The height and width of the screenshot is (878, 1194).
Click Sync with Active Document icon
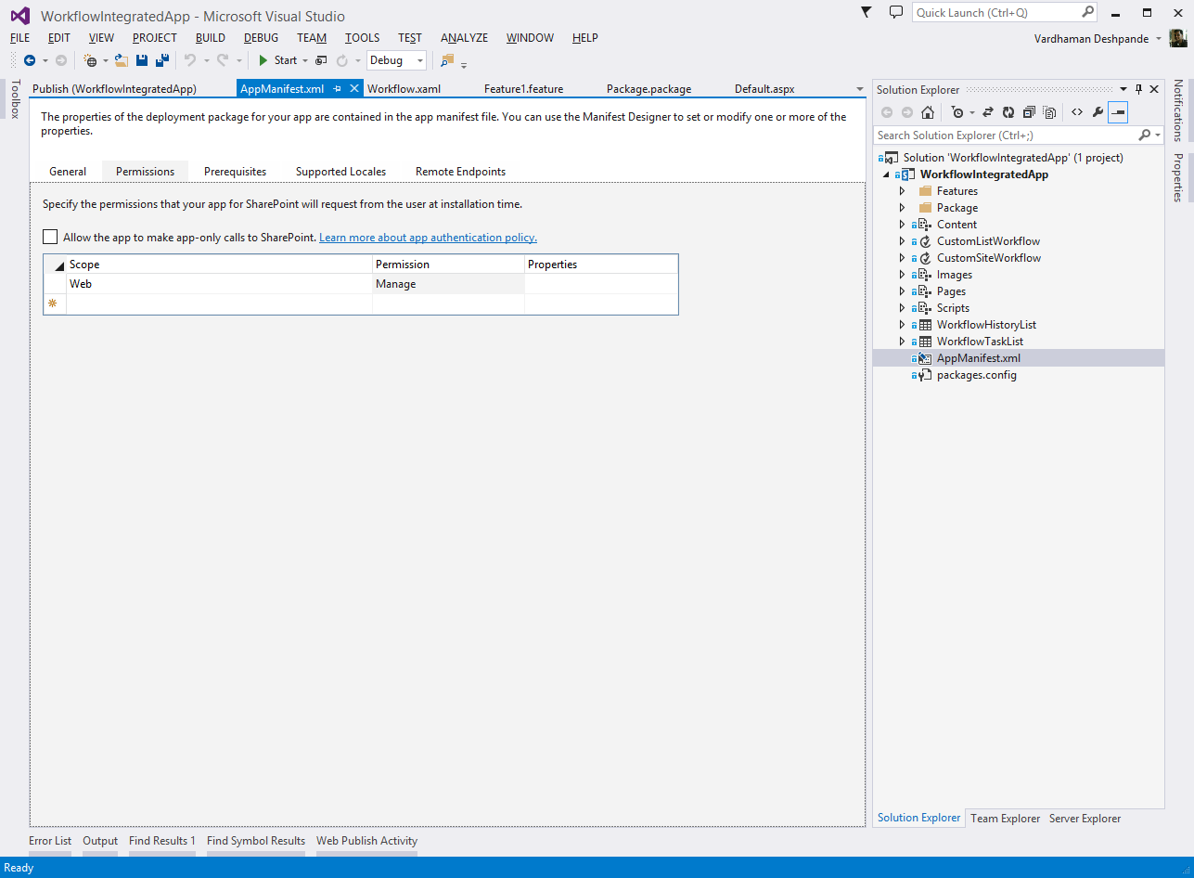(988, 112)
